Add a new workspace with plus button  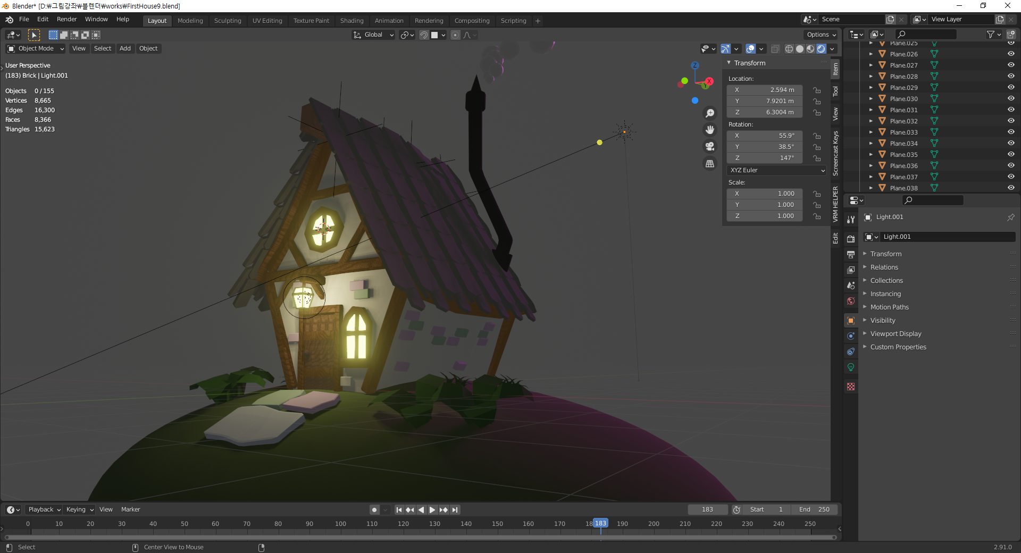coord(538,21)
